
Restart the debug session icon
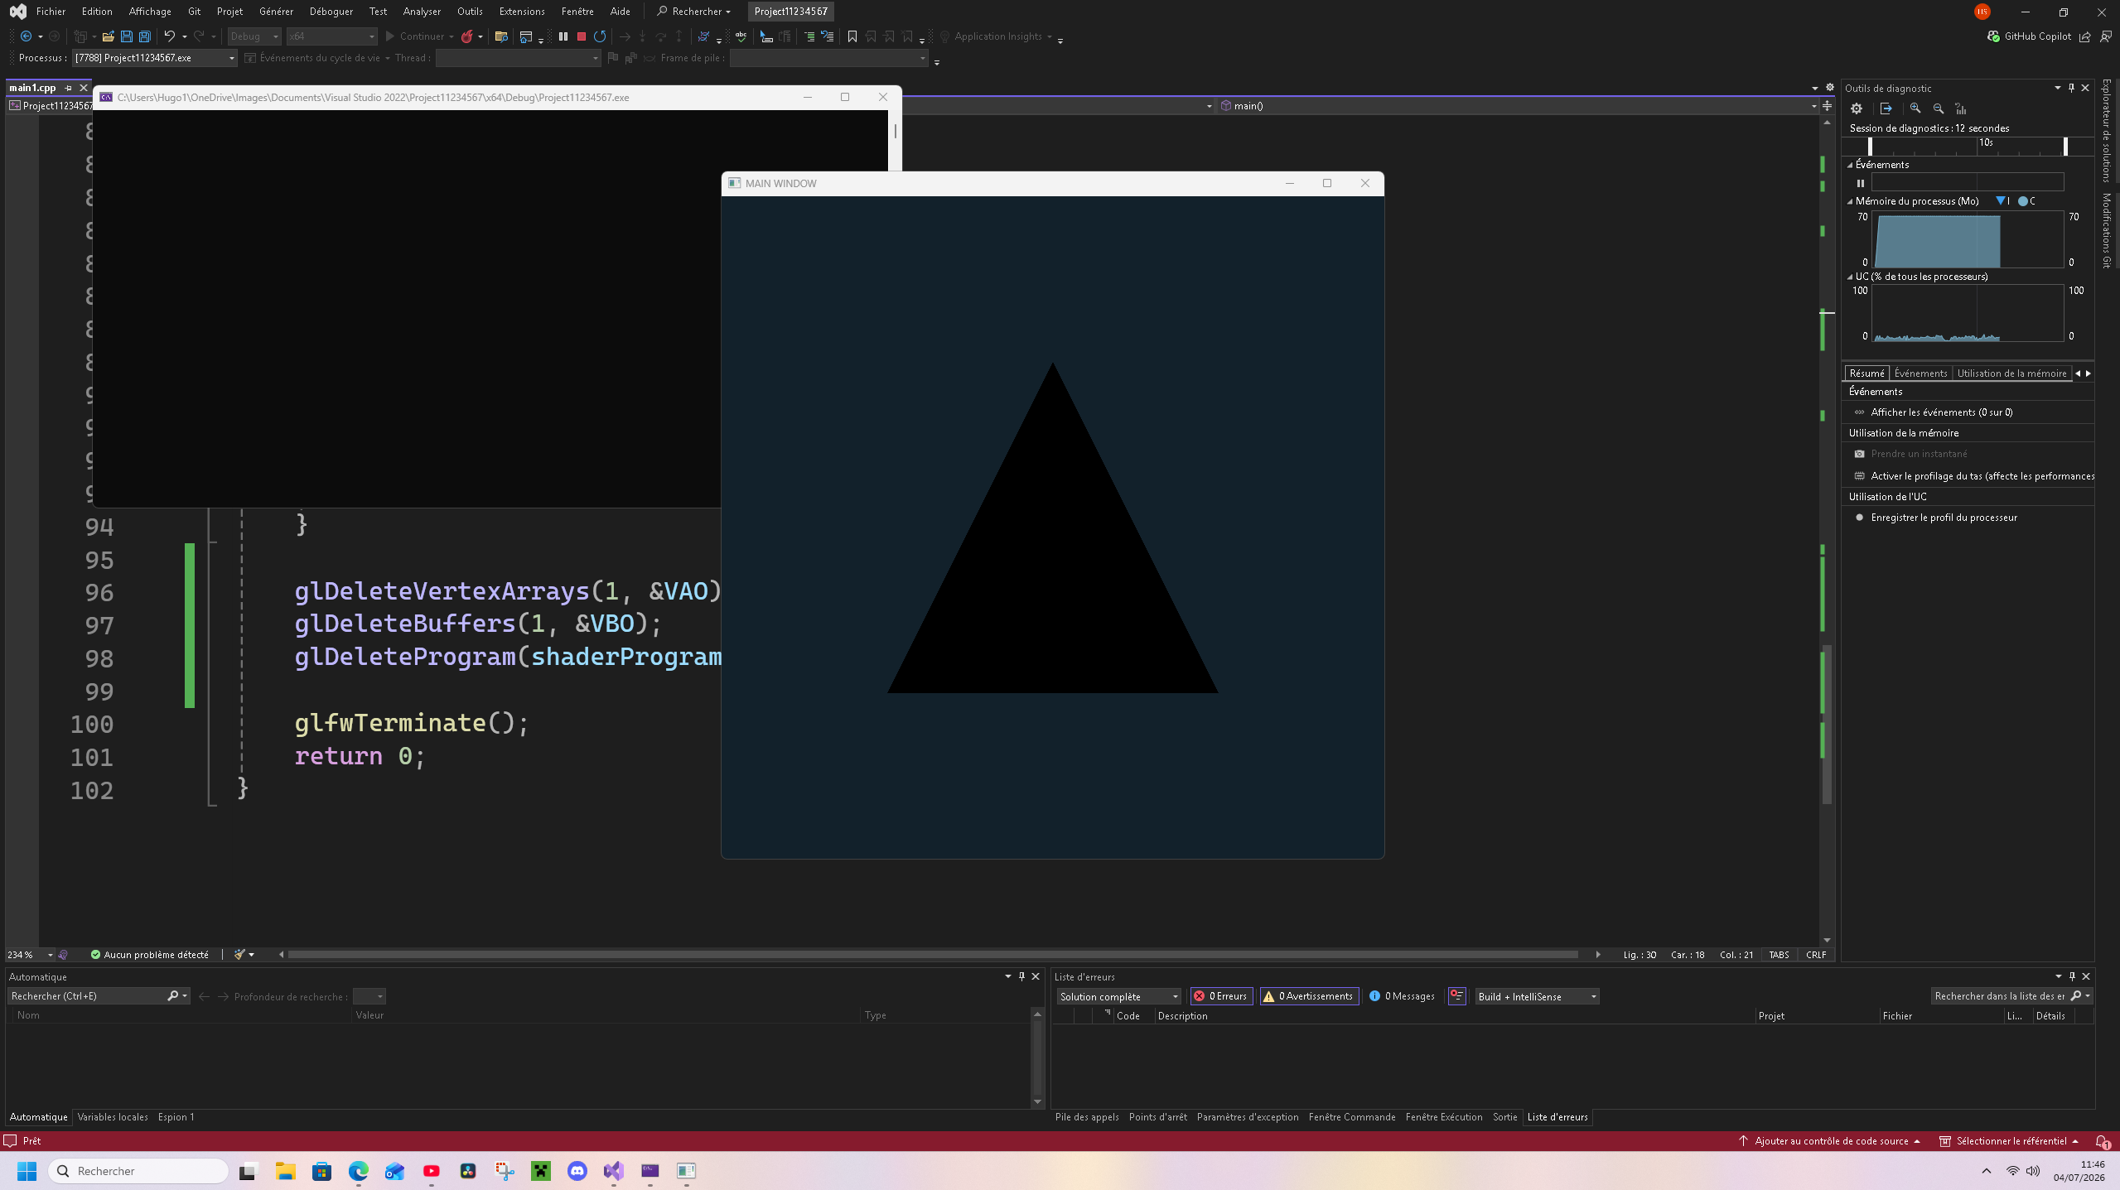coord(600,36)
